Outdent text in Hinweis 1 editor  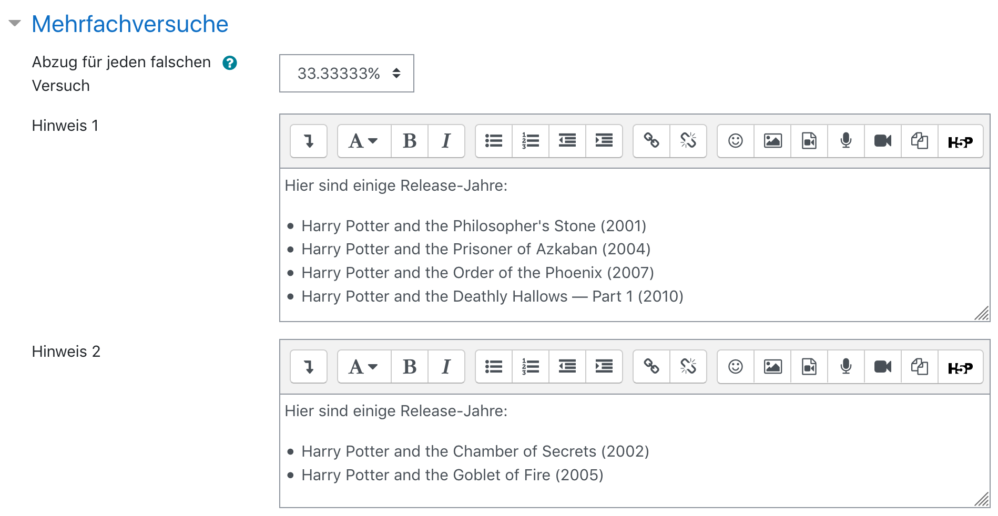pyautogui.click(x=567, y=141)
